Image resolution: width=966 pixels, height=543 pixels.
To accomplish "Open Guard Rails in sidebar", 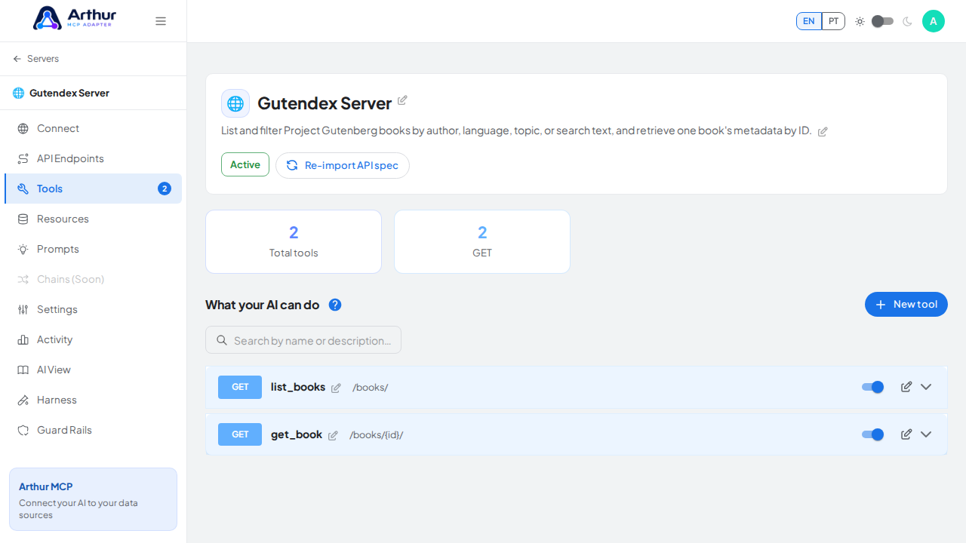I will (x=94, y=430).
